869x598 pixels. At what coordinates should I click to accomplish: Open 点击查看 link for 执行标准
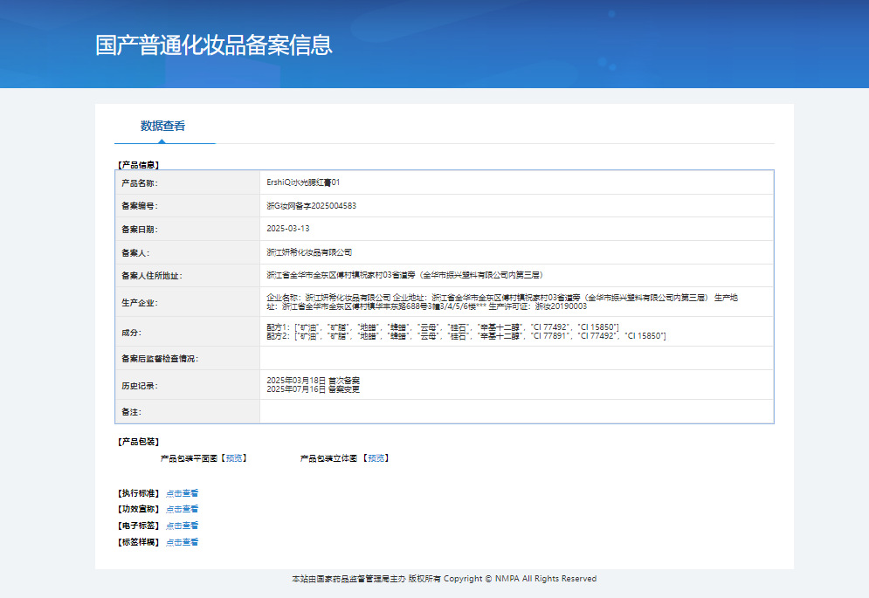182,493
